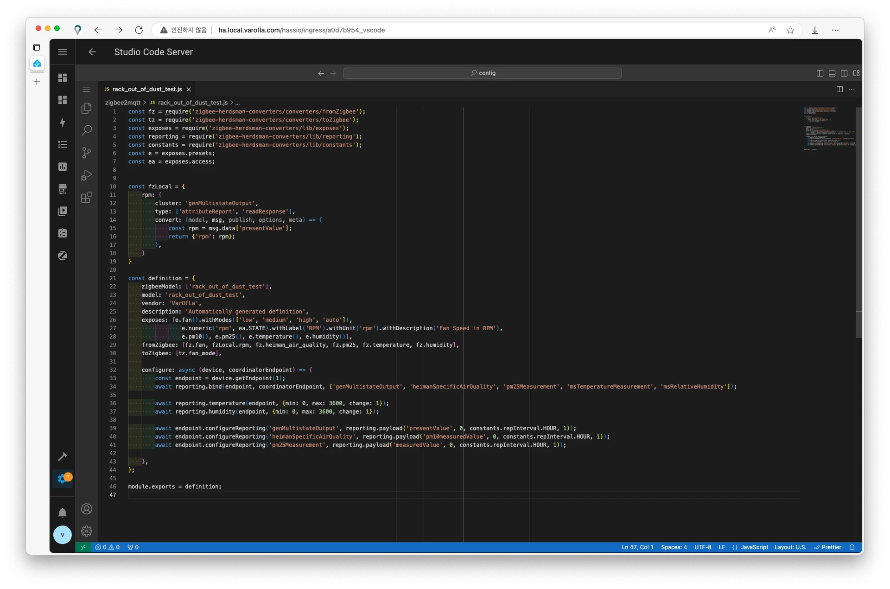The image size is (890, 589).
Task: Open the Source Control view
Action: click(x=87, y=153)
